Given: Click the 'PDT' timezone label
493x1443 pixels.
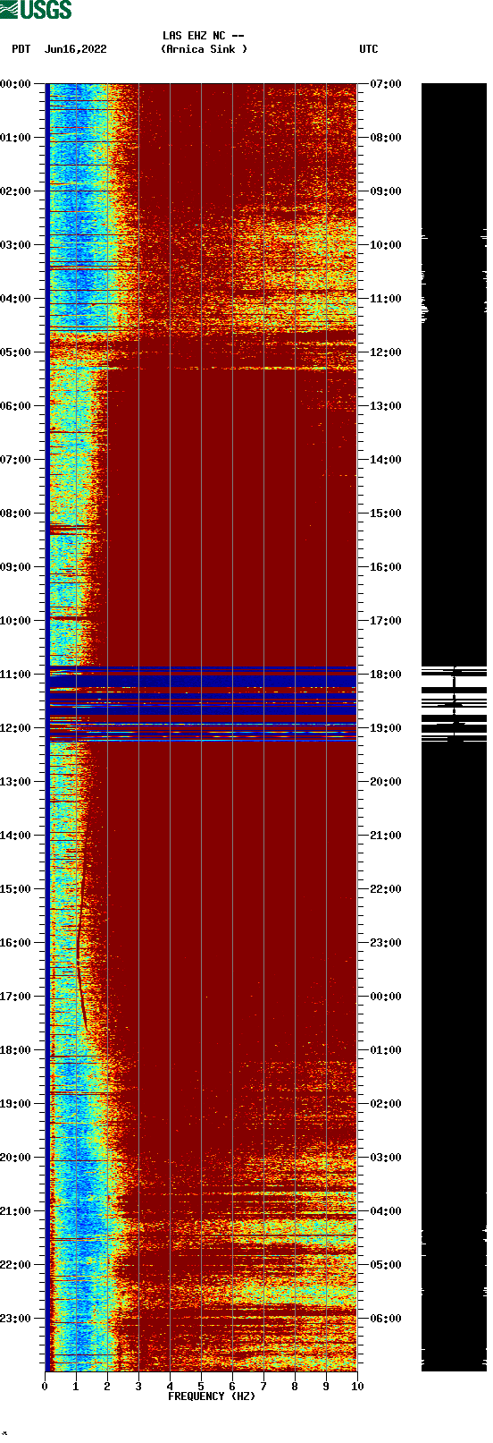Looking at the screenshot, I should click(x=21, y=49).
